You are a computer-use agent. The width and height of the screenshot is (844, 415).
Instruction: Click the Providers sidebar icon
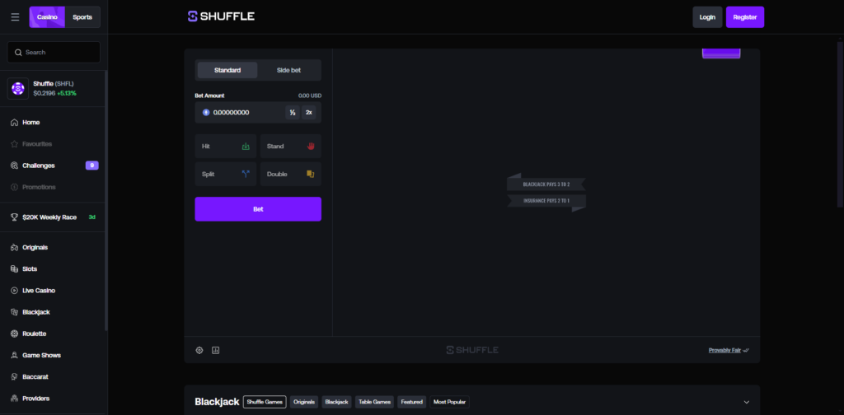point(15,399)
